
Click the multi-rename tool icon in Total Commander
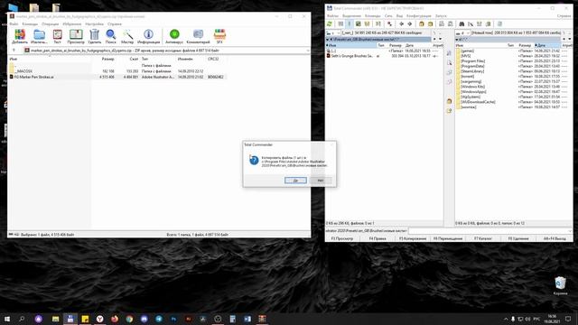471,24
